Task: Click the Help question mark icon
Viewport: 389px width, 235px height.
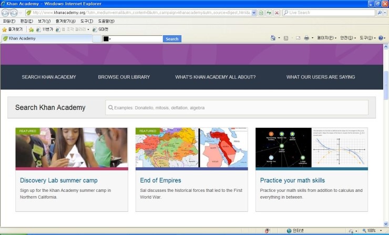Action: 381,38
